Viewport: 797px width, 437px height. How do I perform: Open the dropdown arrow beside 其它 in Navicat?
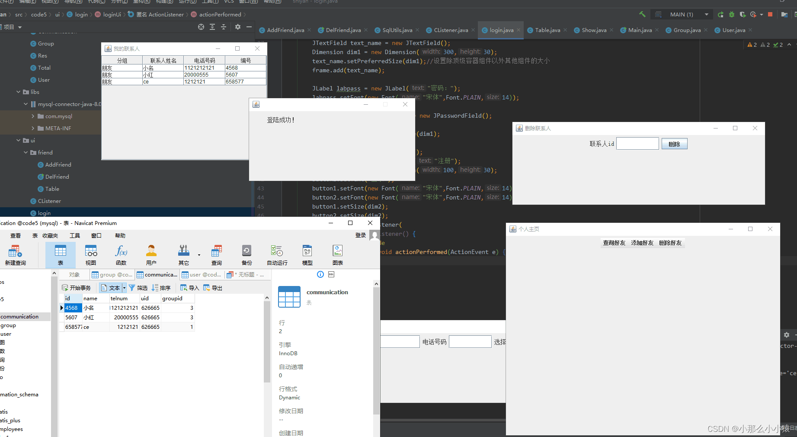(x=199, y=255)
